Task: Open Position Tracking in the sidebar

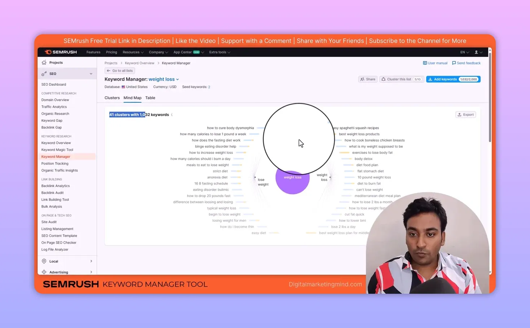Action: (x=55, y=163)
